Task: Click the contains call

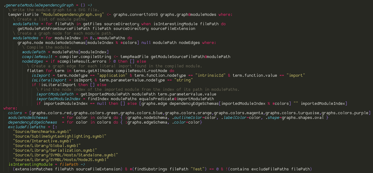Action: tap(240, 169)
